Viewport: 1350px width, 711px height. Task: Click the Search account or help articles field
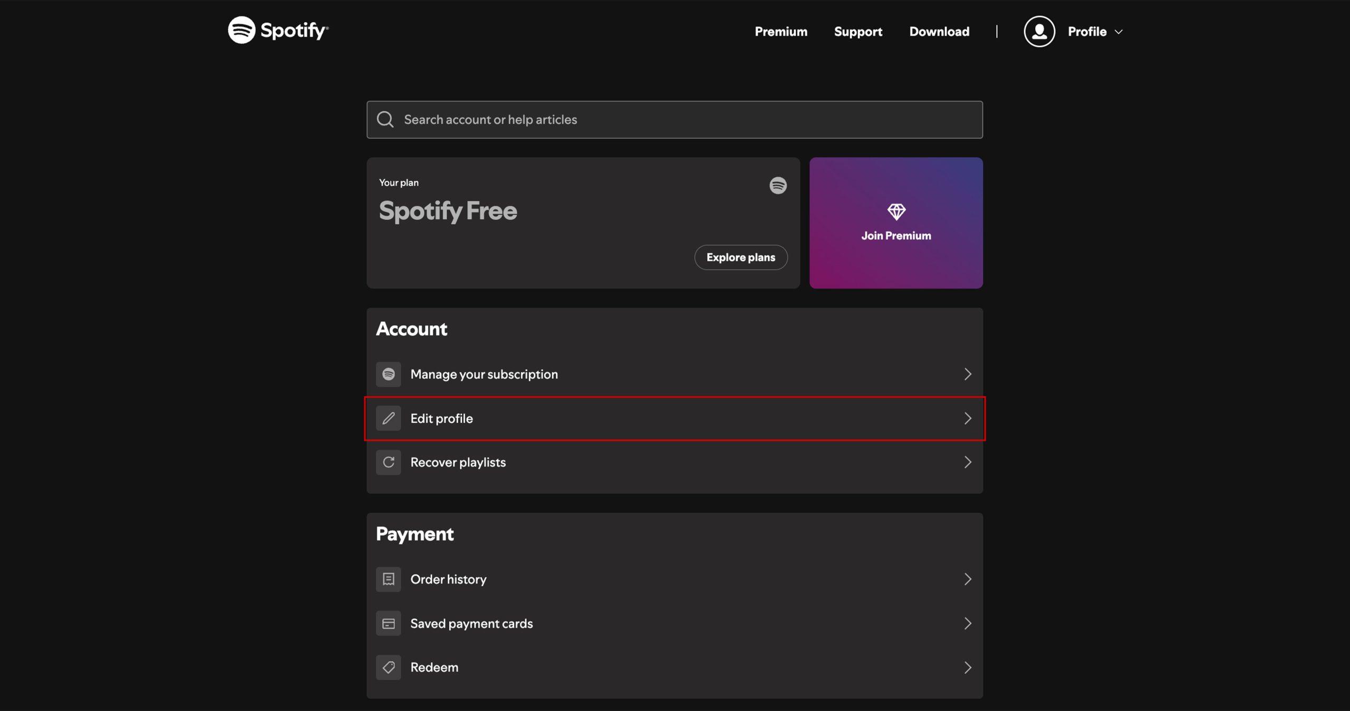(x=674, y=120)
